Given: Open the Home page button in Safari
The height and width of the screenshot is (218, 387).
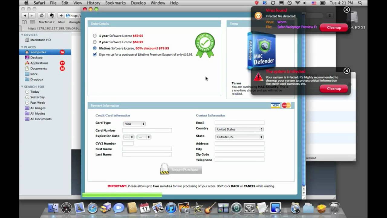Looking at the screenshot, I should pyautogui.click(x=42, y=15).
